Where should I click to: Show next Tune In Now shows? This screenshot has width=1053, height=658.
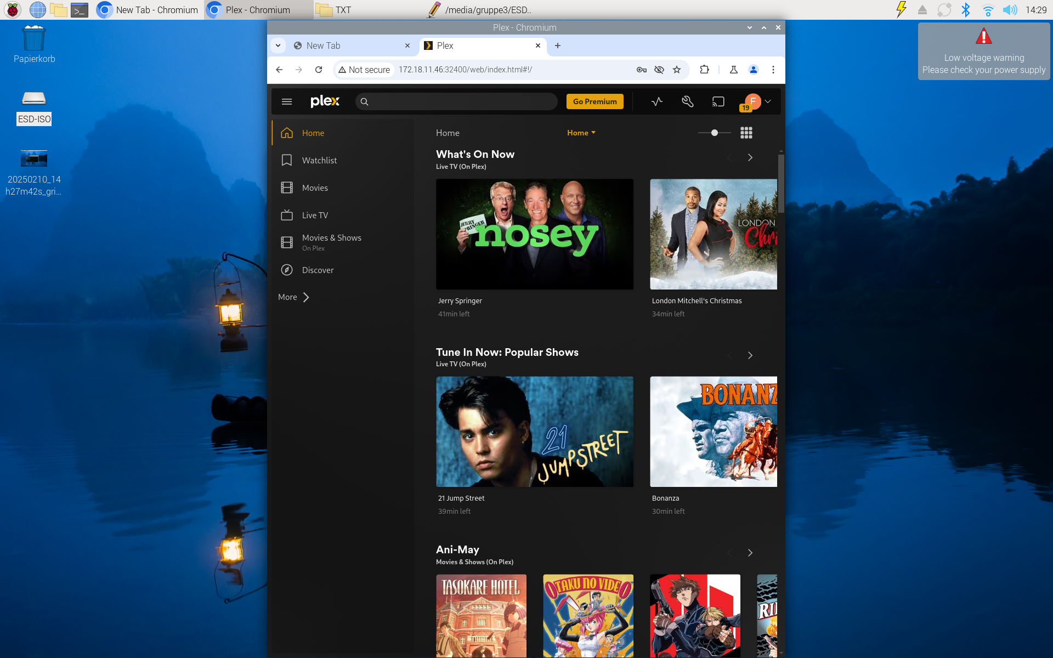pyautogui.click(x=750, y=355)
